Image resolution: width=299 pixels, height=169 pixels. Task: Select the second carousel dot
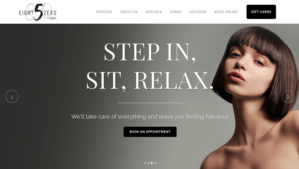click(x=148, y=163)
